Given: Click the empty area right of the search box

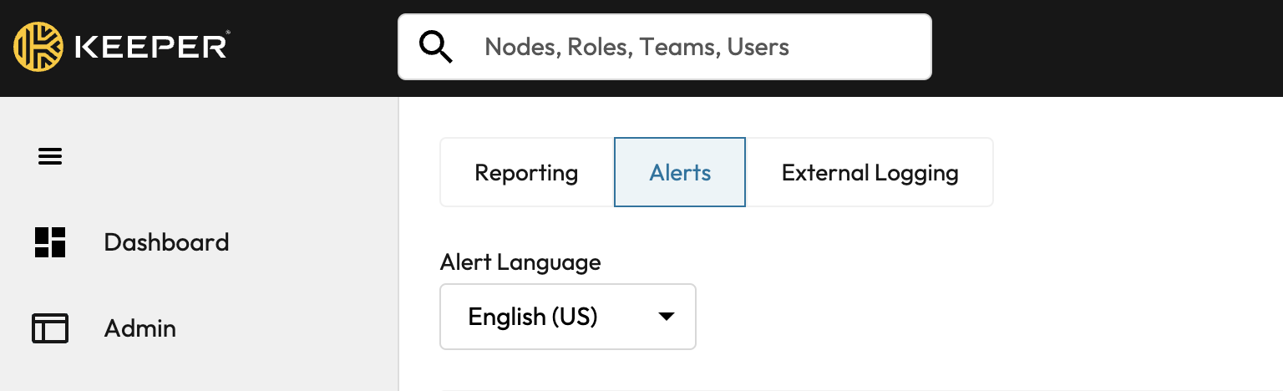Looking at the screenshot, I should [1103, 47].
